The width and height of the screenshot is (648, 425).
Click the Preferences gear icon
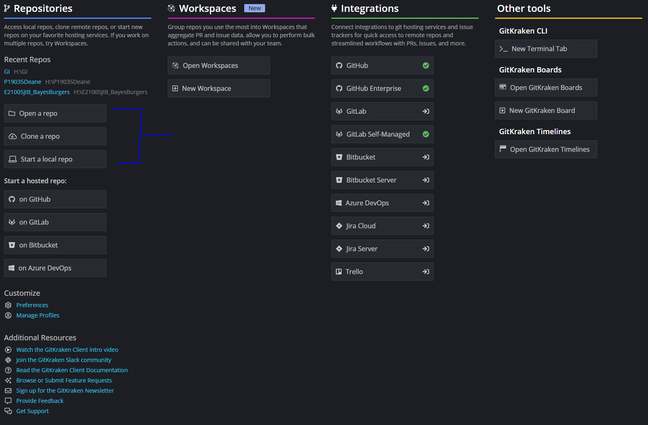pos(8,305)
